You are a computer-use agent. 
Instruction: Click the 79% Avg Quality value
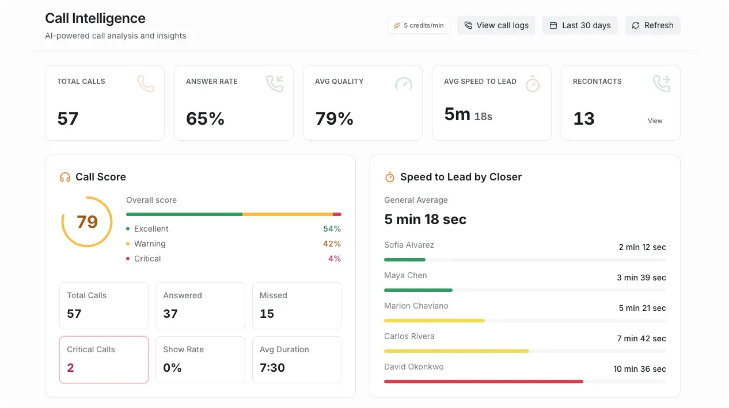tap(335, 118)
